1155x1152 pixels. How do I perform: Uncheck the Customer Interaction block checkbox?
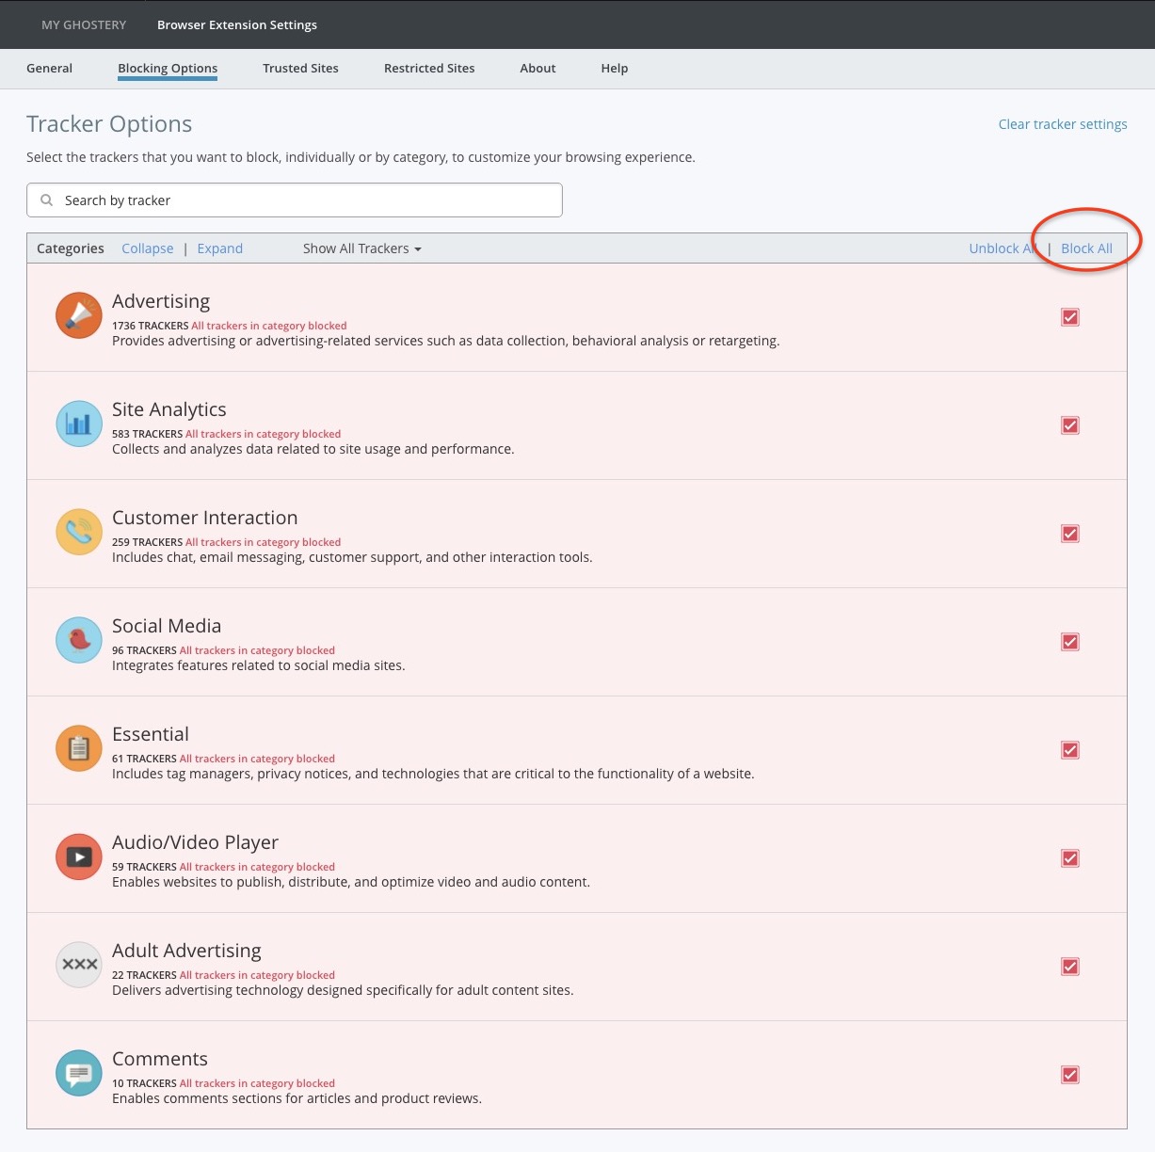click(x=1070, y=534)
